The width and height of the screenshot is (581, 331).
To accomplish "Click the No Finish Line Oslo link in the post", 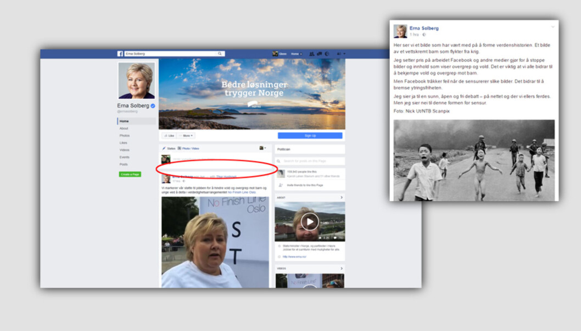I will [242, 192].
